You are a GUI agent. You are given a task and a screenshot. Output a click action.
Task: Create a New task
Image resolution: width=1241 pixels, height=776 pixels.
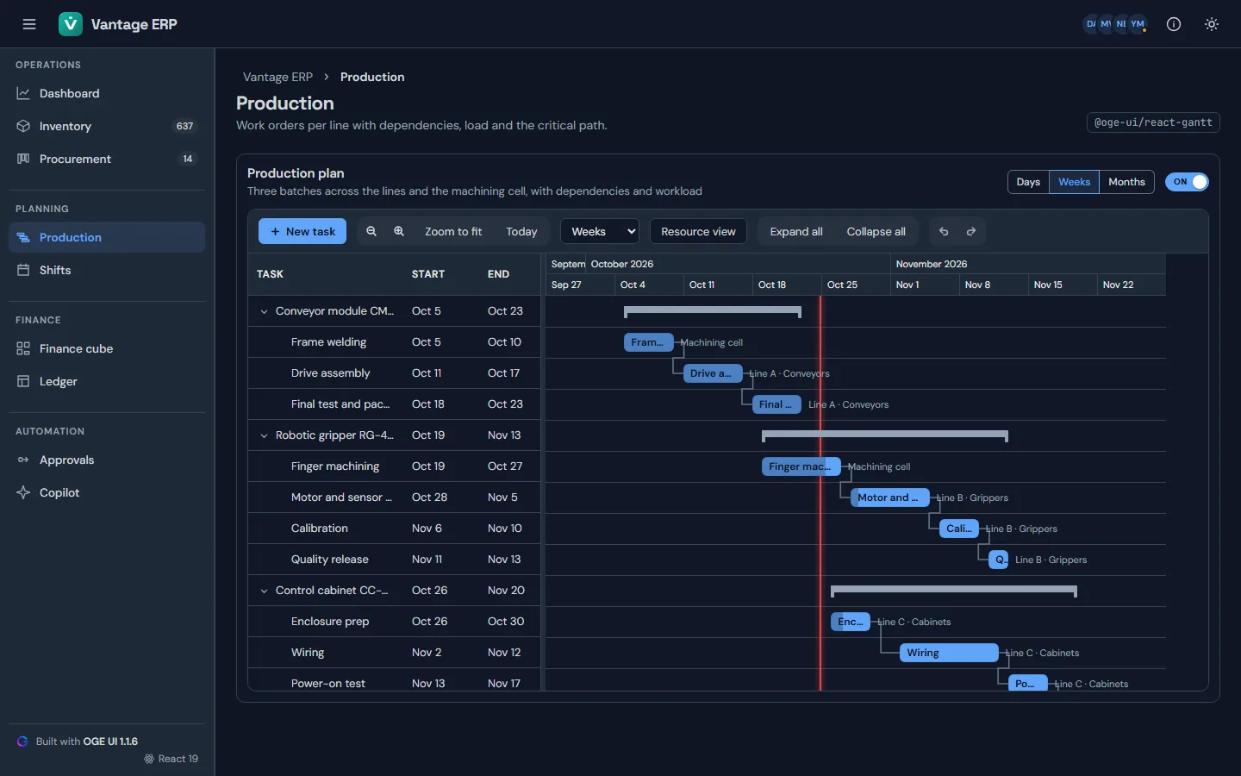302,231
